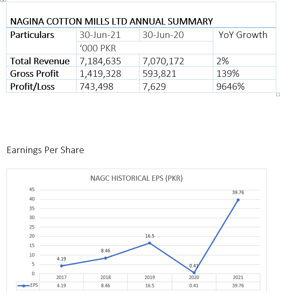Select the 2020 data point marker at 0.41
The image size is (288, 295).
coord(194,273)
